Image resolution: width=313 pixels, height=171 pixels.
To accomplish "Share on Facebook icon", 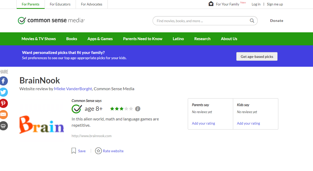I will coord(3,81).
